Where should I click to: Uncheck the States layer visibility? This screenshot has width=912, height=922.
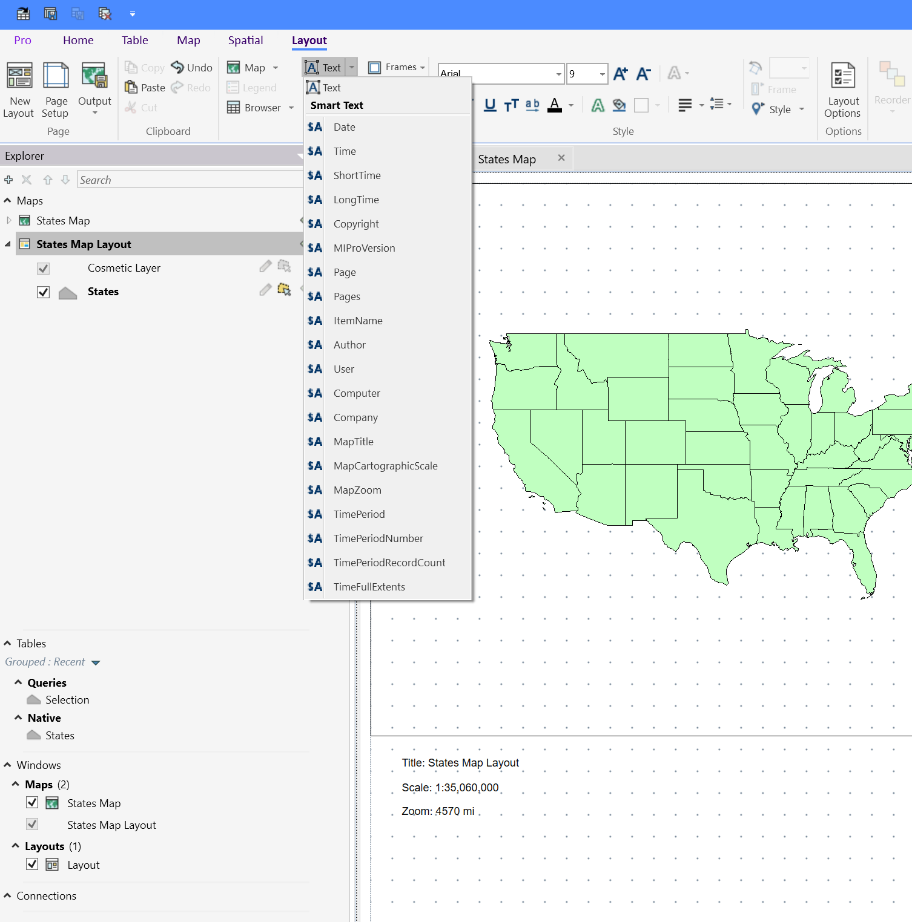pyautogui.click(x=43, y=292)
